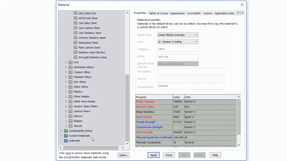Select the Custom Materials library icon
Viewport: 287px width, 161px height.
pos(66,136)
